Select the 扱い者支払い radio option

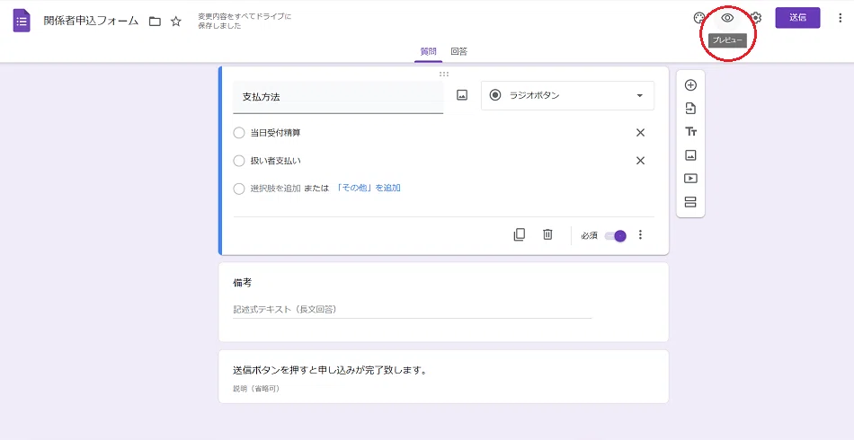click(238, 161)
